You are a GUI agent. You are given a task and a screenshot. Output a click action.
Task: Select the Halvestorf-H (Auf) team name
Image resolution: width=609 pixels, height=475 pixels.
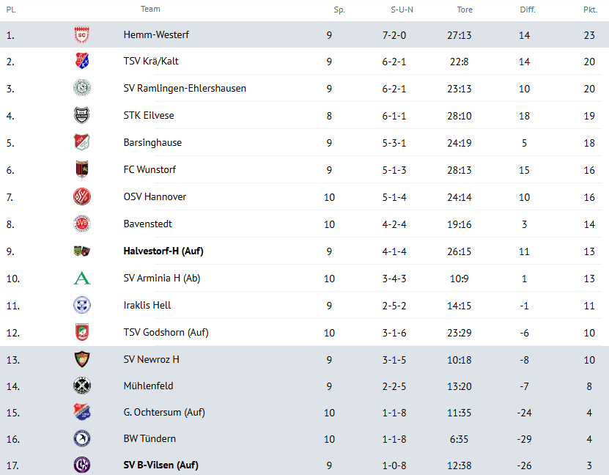point(163,251)
